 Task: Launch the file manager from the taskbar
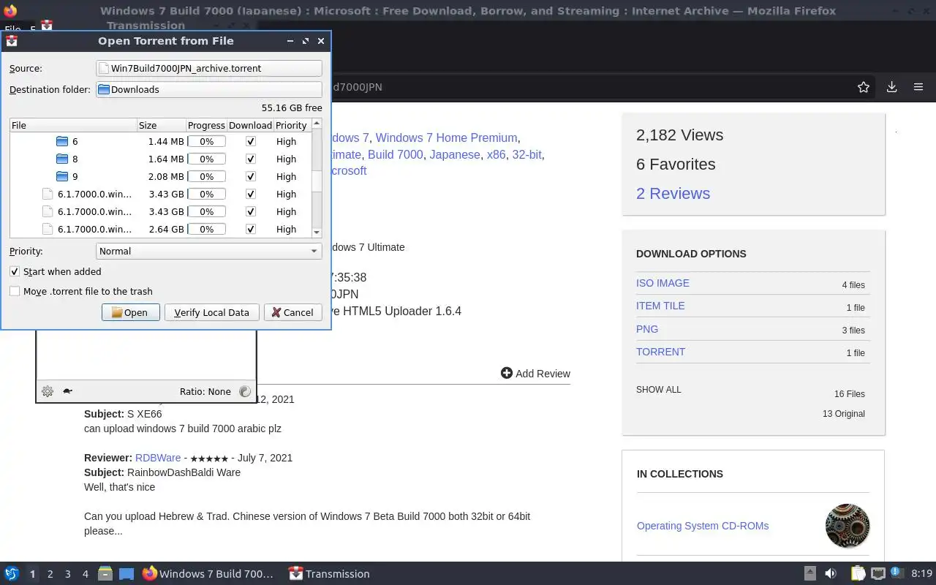tap(105, 573)
